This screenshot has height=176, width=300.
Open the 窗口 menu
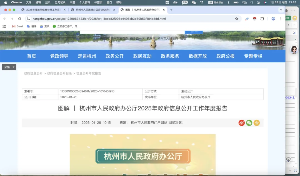[x=109, y=2]
